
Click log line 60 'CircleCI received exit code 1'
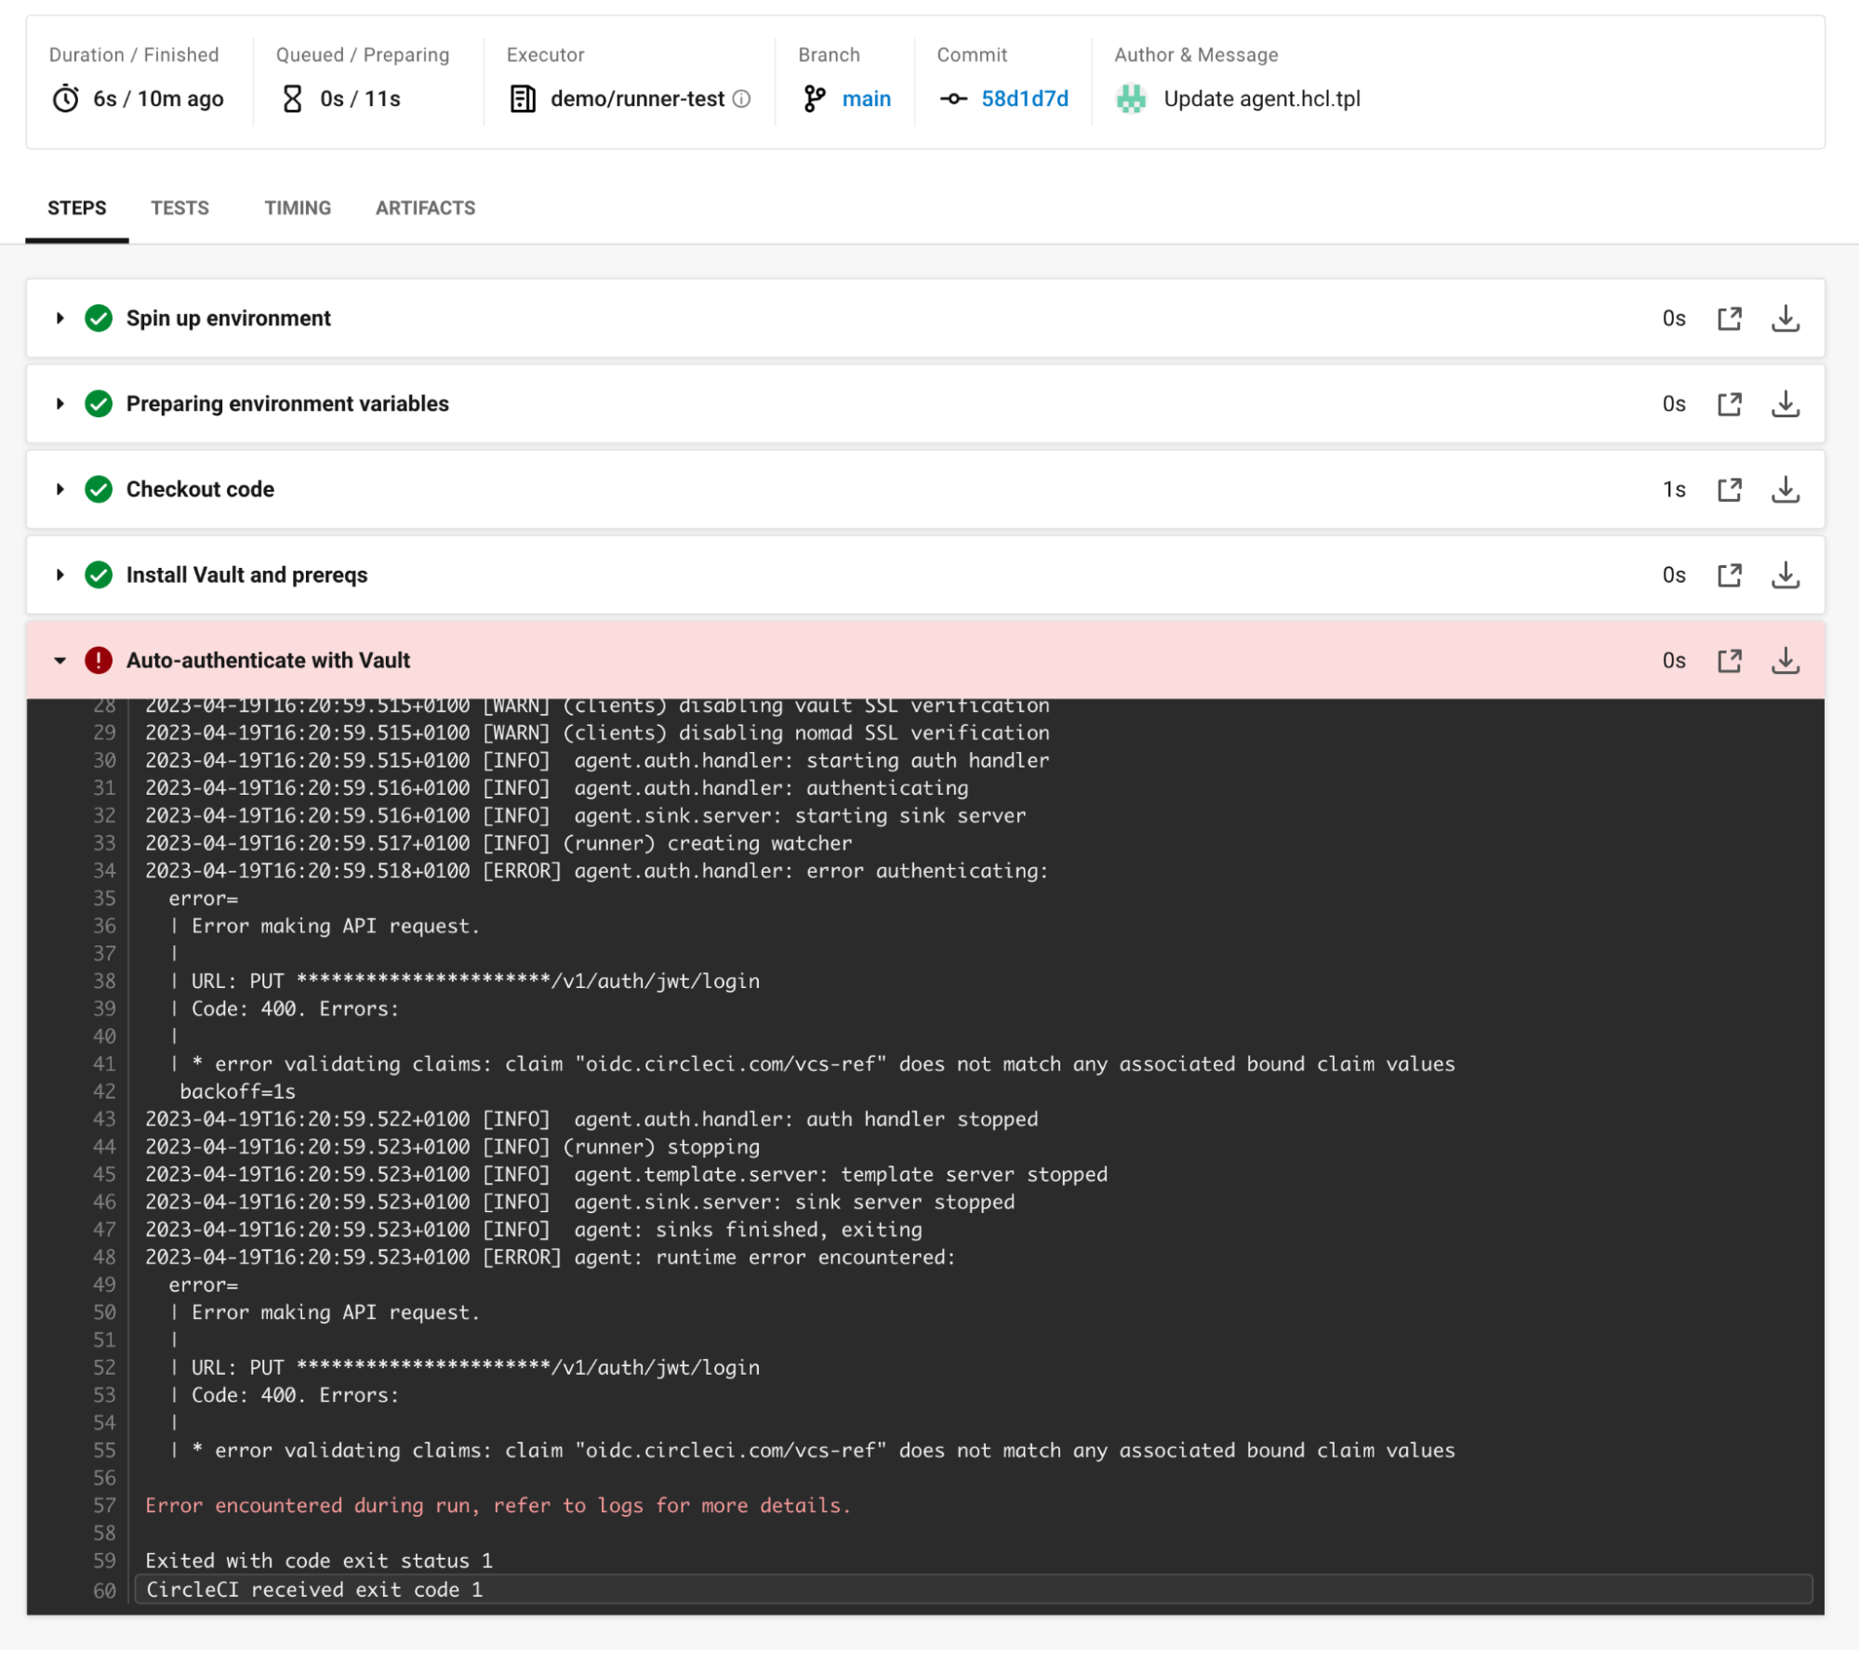pos(974,1590)
